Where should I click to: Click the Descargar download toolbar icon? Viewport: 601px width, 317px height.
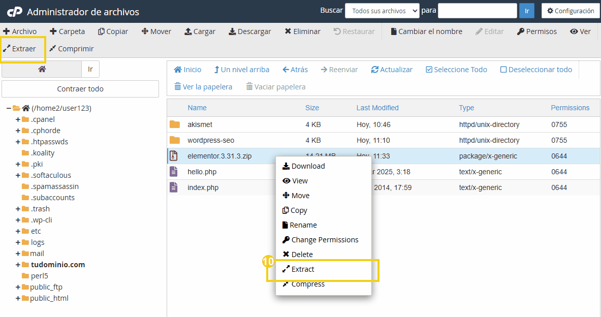coord(232,31)
